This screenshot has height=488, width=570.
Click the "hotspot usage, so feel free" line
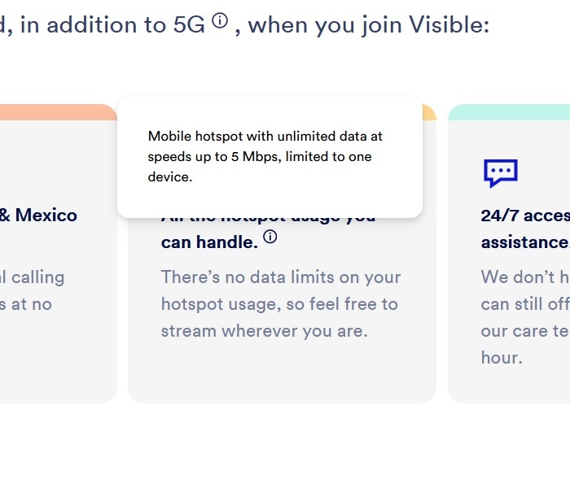(279, 304)
